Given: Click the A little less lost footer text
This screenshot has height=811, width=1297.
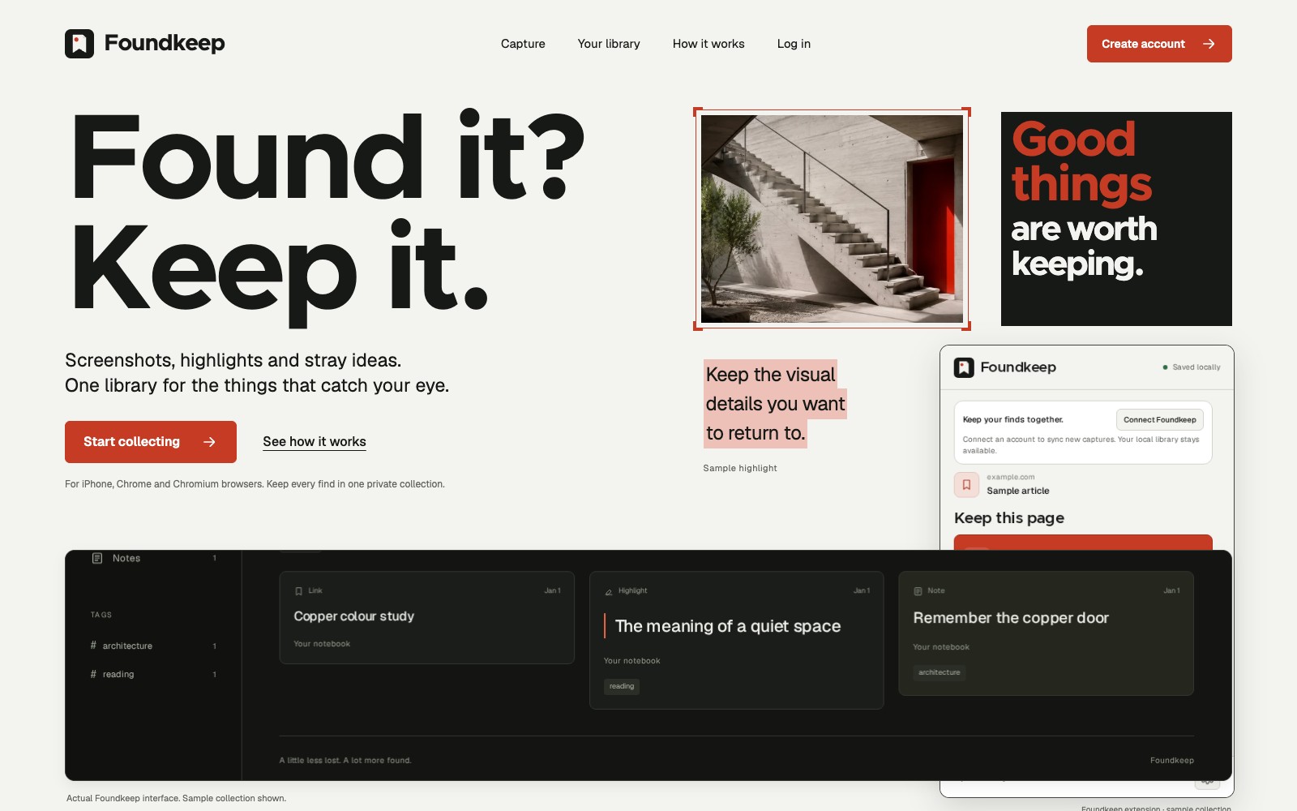Looking at the screenshot, I should pyautogui.click(x=345, y=760).
